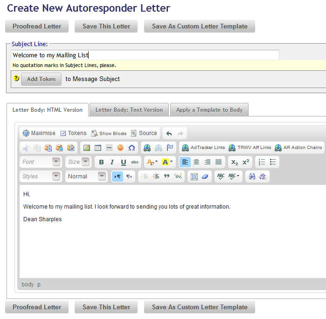
Task: Insert a table into the letter
Action: (x=97, y=148)
